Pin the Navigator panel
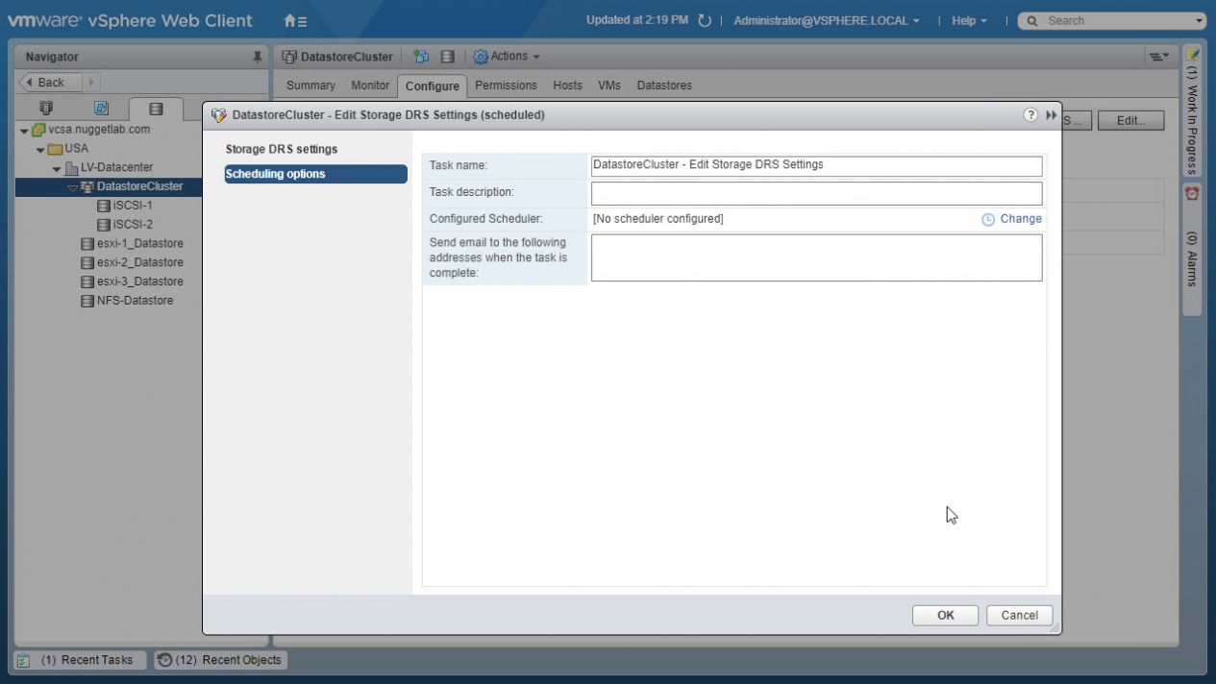Image resolution: width=1216 pixels, height=684 pixels. (257, 58)
